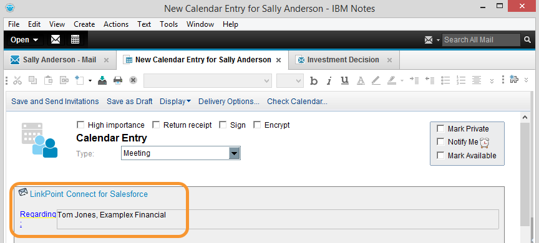The width and height of the screenshot is (539, 243).
Task: Switch to the Investment Decision tab
Action: (343, 60)
